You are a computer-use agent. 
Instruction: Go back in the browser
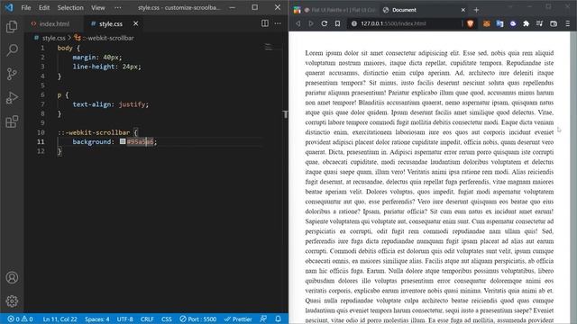(298, 23)
